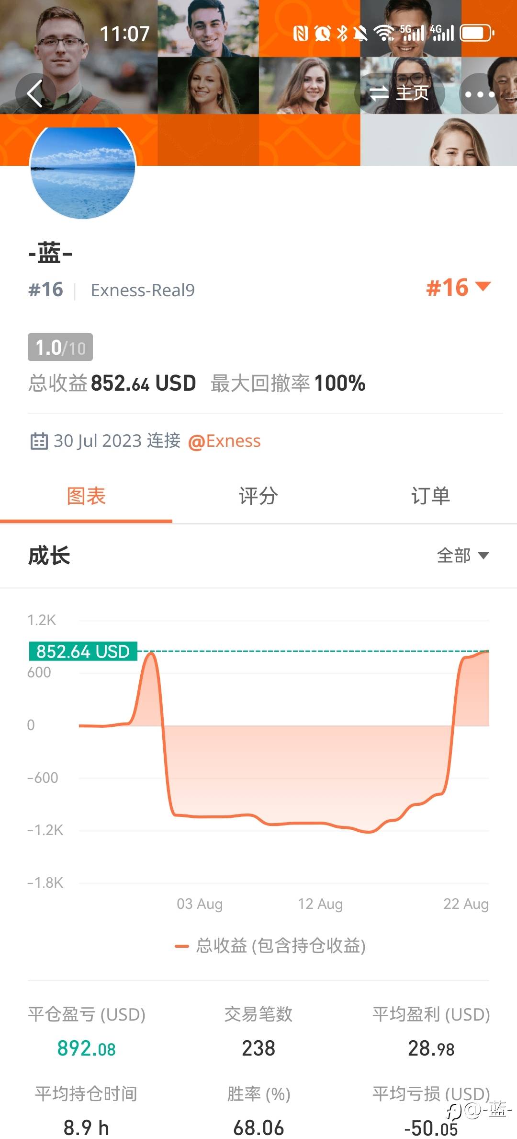Switch to the 图表 tab
This screenshot has height=1139, width=517.
pyautogui.click(x=86, y=496)
